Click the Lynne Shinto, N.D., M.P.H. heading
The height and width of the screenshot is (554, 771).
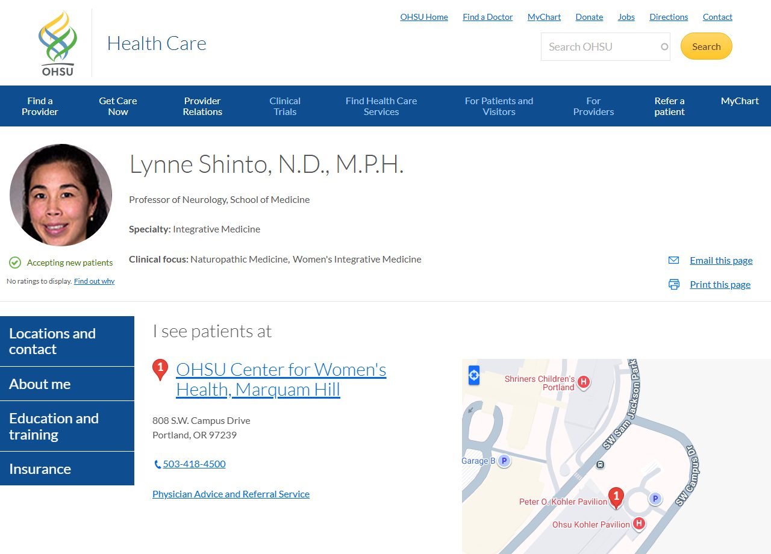coord(266,164)
